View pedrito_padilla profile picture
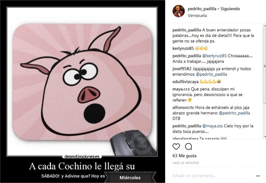Viewport: 266px width, 183px height. pos(178,11)
